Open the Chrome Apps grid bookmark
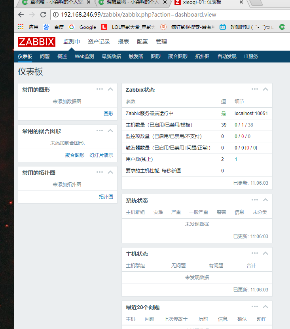Image resolution: width=290 pixels, height=329 pixels. pos(21,27)
